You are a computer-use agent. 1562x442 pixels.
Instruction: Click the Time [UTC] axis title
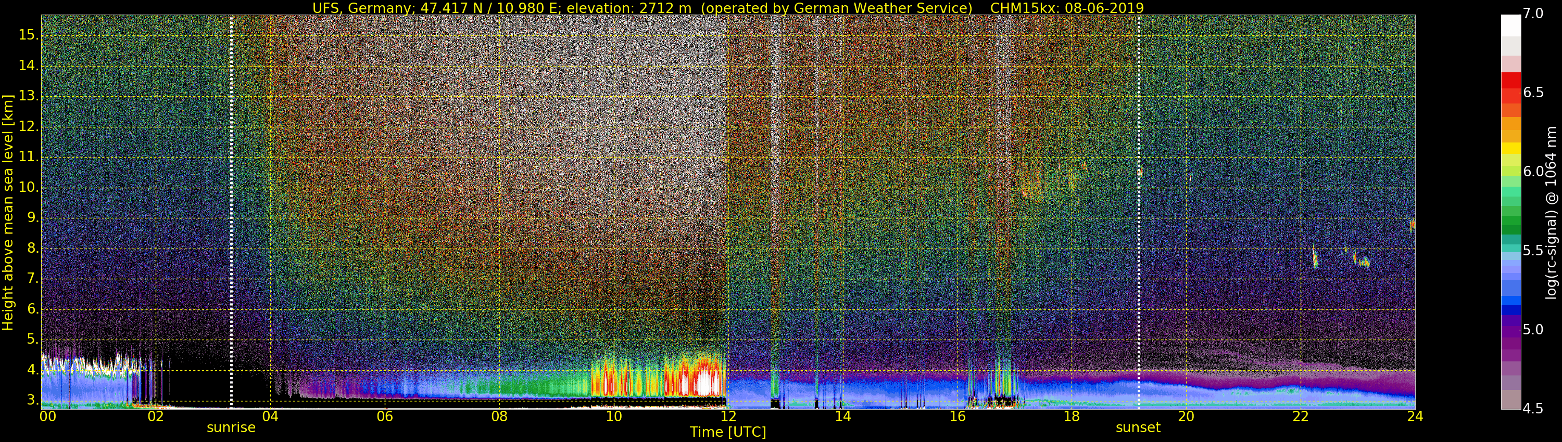pyautogui.click(x=728, y=432)
